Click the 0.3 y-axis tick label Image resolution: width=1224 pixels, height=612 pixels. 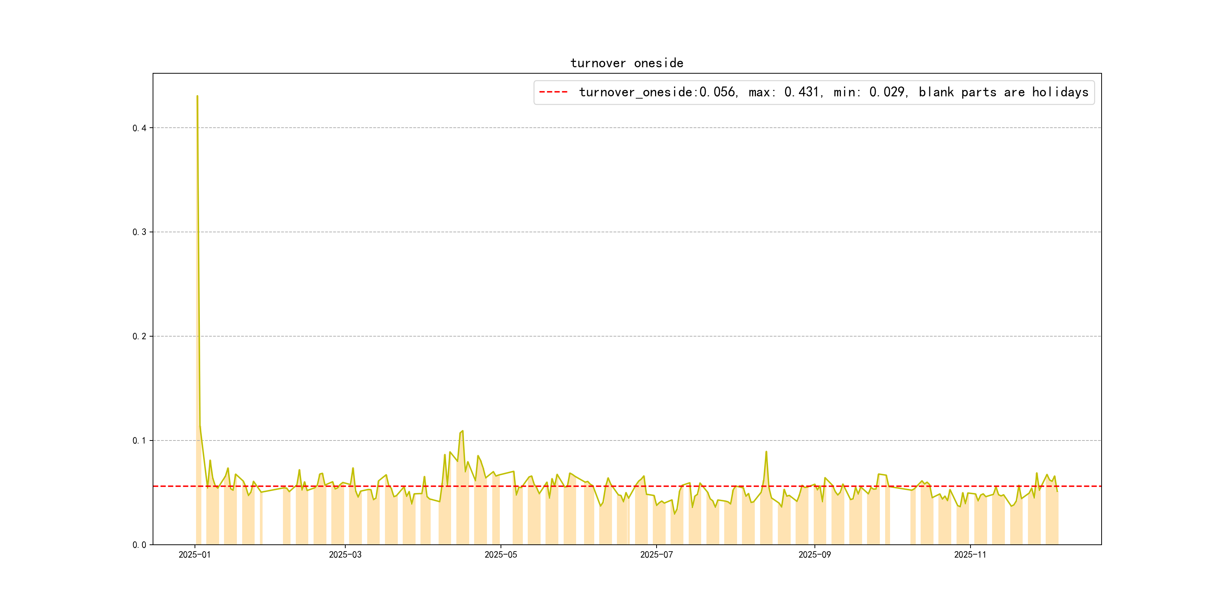tap(139, 232)
